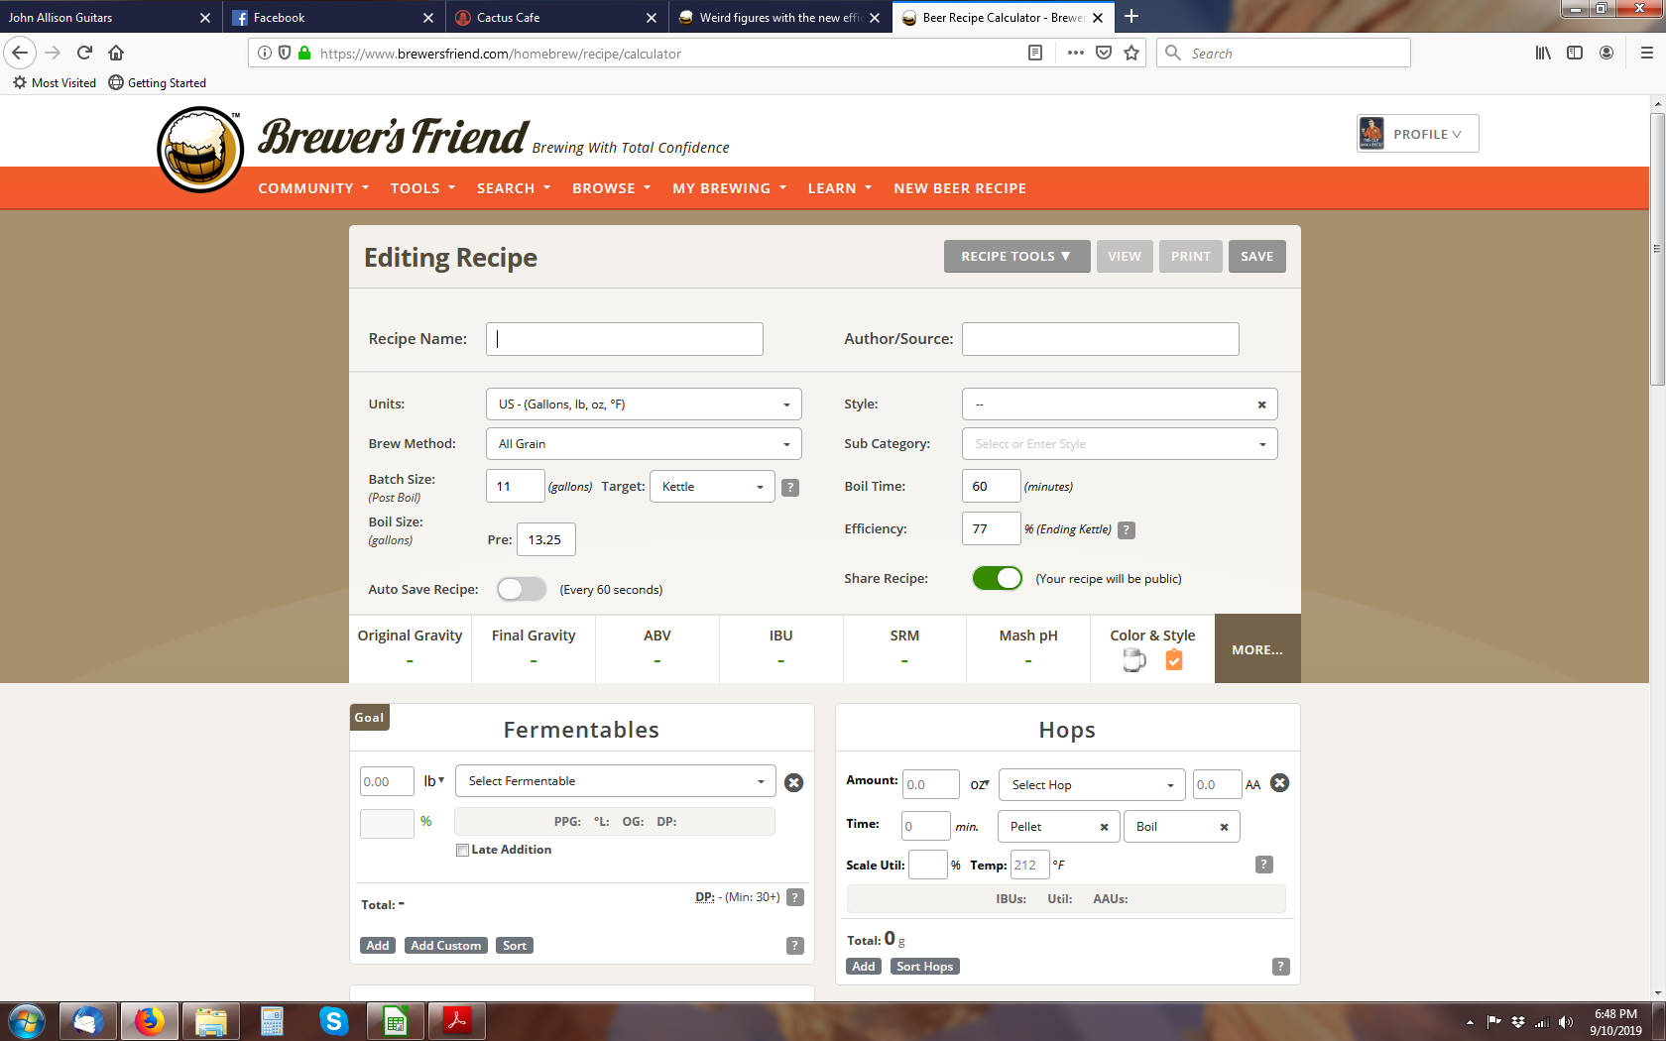Click NEW BEER RECIPE link

pos(960,188)
